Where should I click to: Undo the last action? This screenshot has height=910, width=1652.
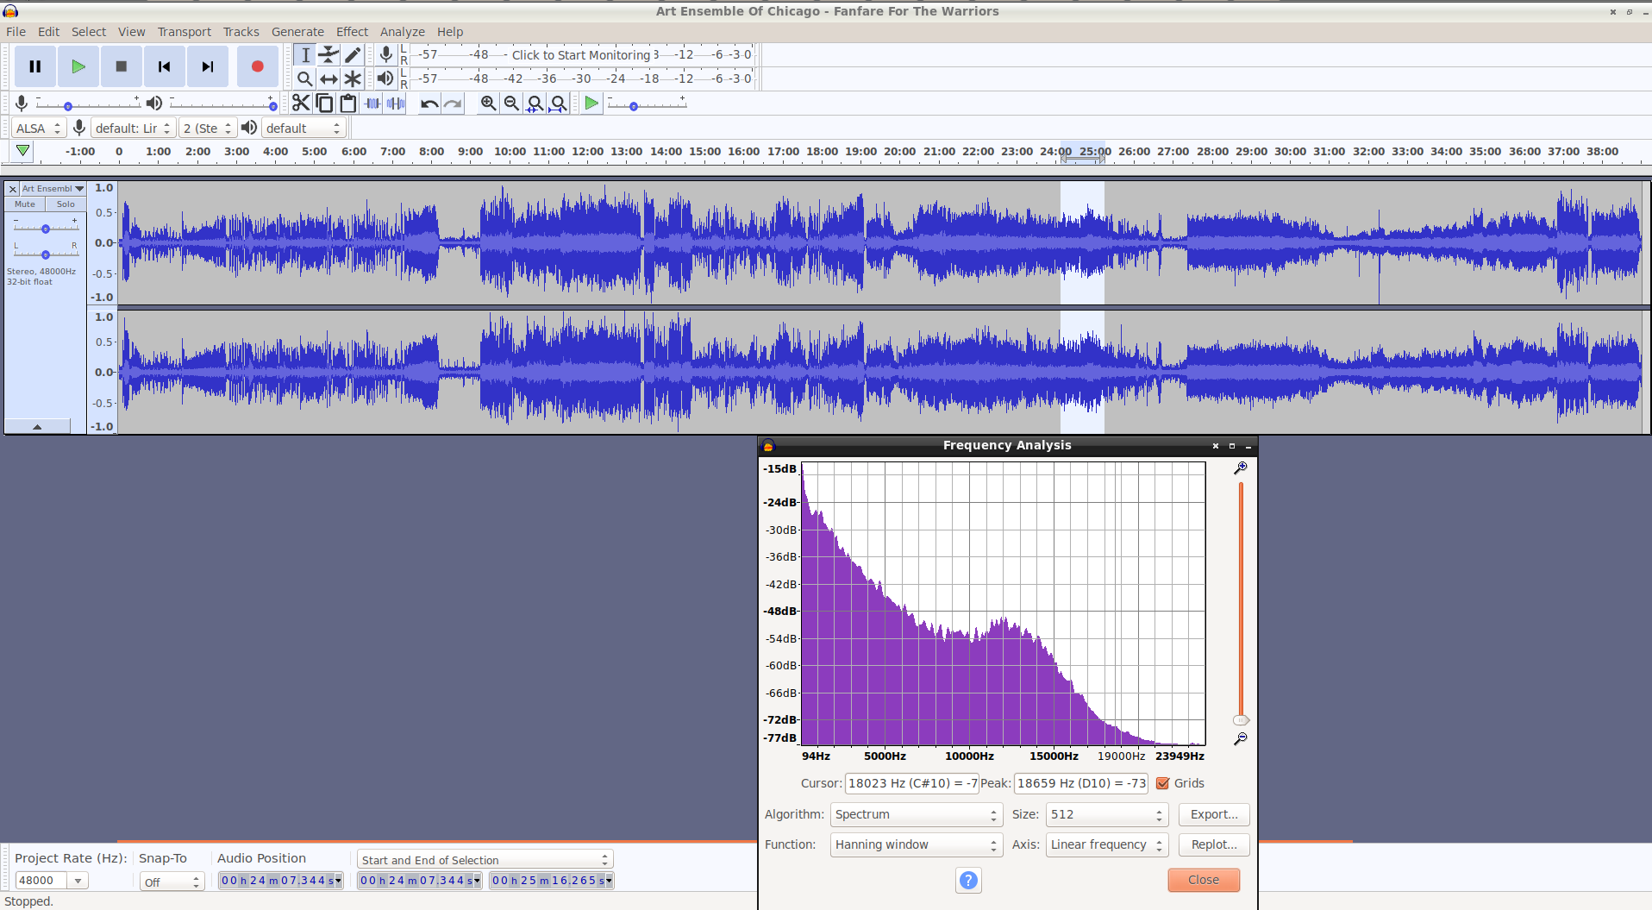pos(429,104)
